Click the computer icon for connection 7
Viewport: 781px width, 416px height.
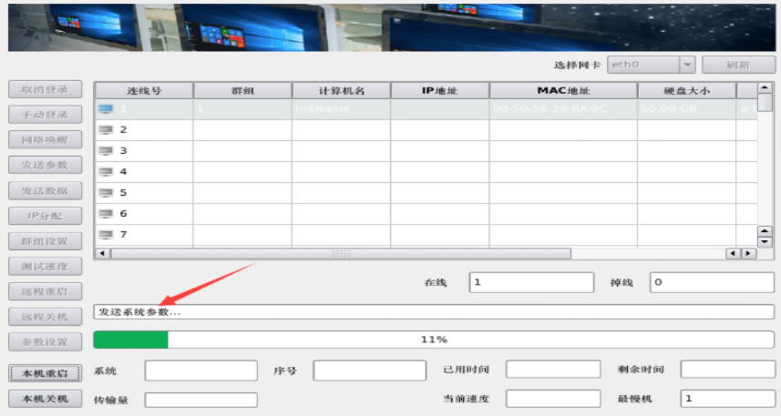106,235
